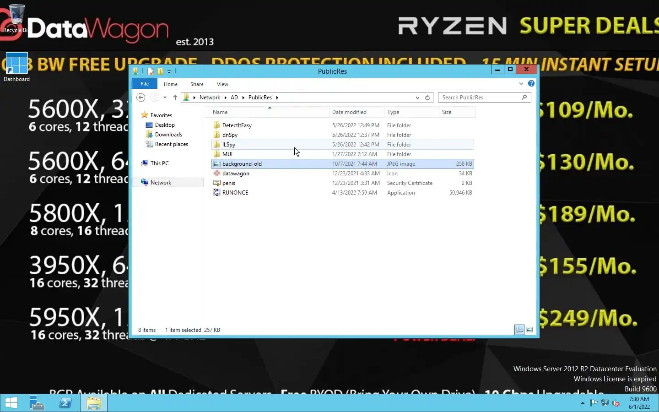Click the File Explorer taskbar button

pyautogui.click(x=94, y=403)
